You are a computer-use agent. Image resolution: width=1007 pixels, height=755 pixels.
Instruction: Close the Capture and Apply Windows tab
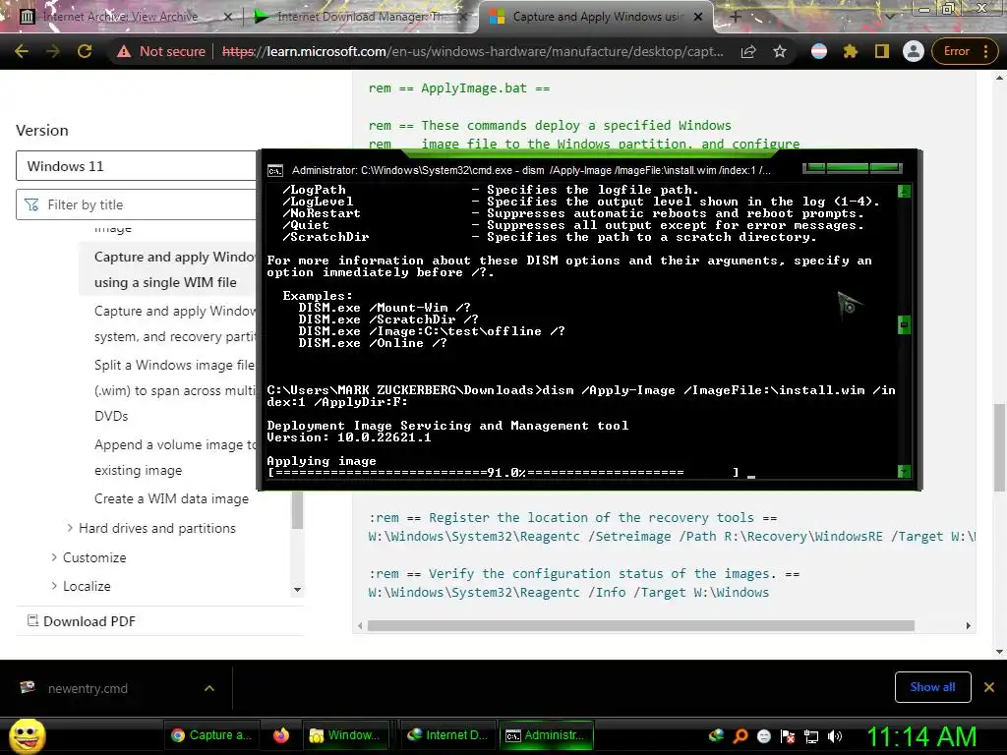(698, 18)
